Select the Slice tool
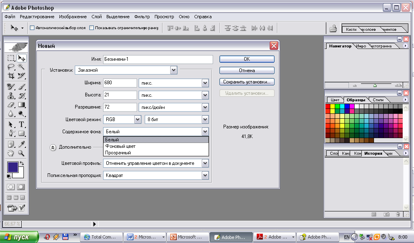Image resolution: width=414 pixels, height=243 pixels. tap(21, 76)
